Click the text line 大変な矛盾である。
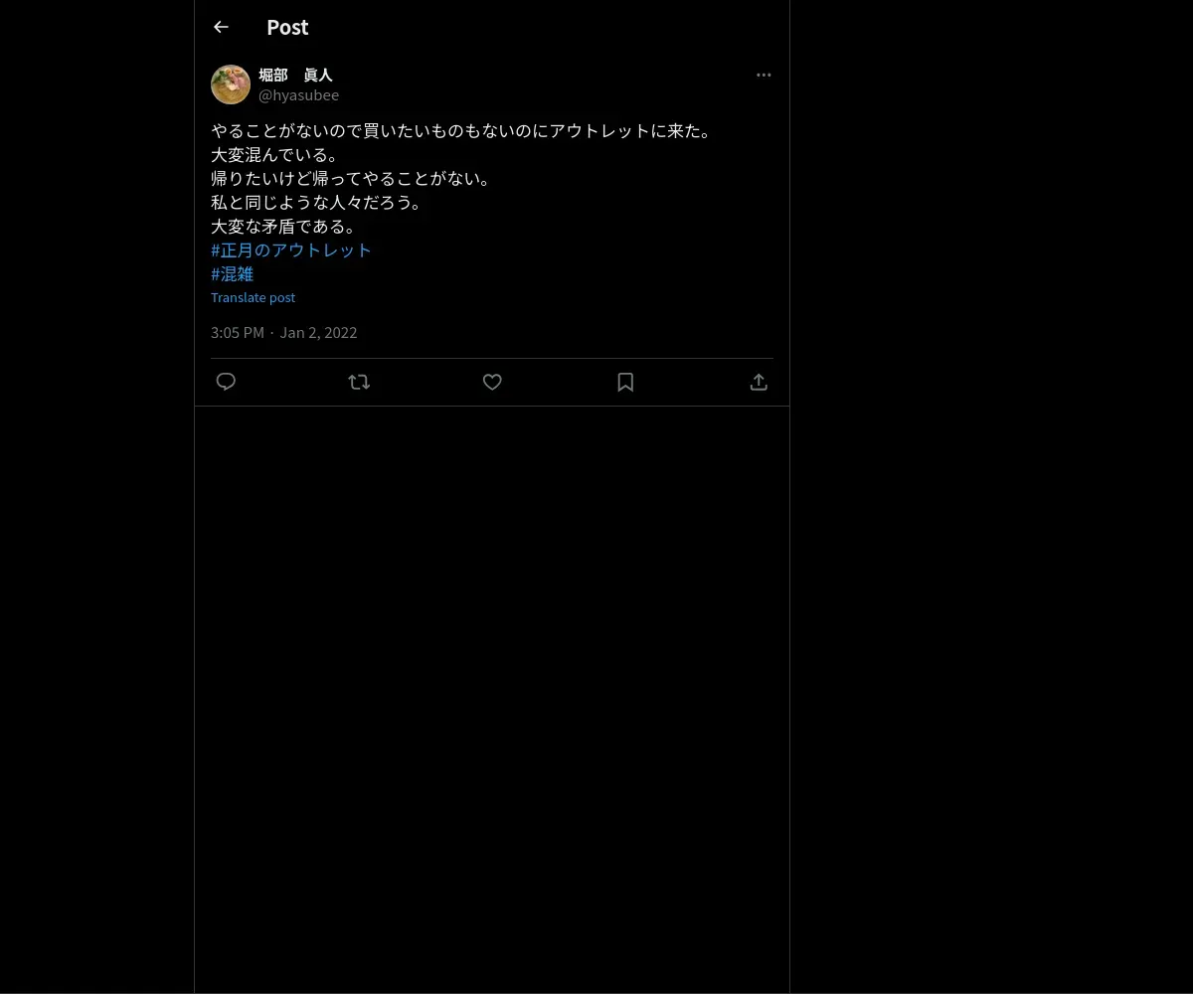This screenshot has width=1193, height=994. click(284, 227)
